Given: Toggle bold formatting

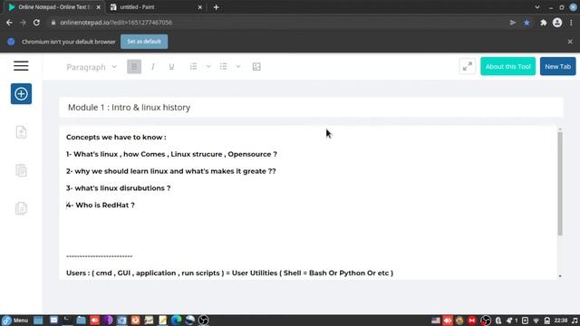Looking at the screenshot, I should click(134, 66).
